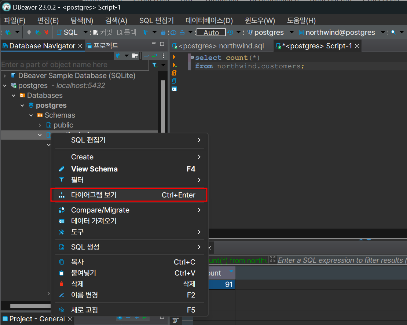Viewport: 407px width, 325px height.
Task: Switch to <postgres> northwind.sql editor tab
Action: pyautogui.click(x=218, y=46)
